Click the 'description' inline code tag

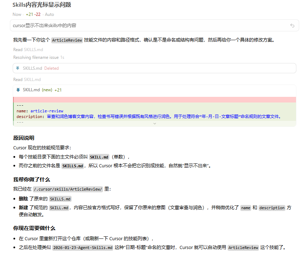[x=271, y=208]
